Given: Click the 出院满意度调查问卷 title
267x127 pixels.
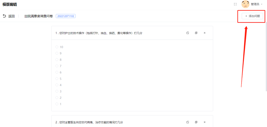Looking at the screenshot, I should coord(39,16).
